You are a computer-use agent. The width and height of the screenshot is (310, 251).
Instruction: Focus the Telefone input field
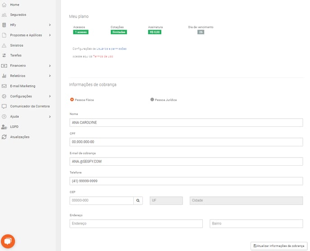tap(186, 181)
